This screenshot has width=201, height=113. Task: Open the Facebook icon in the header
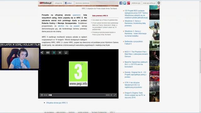(121, 3)
